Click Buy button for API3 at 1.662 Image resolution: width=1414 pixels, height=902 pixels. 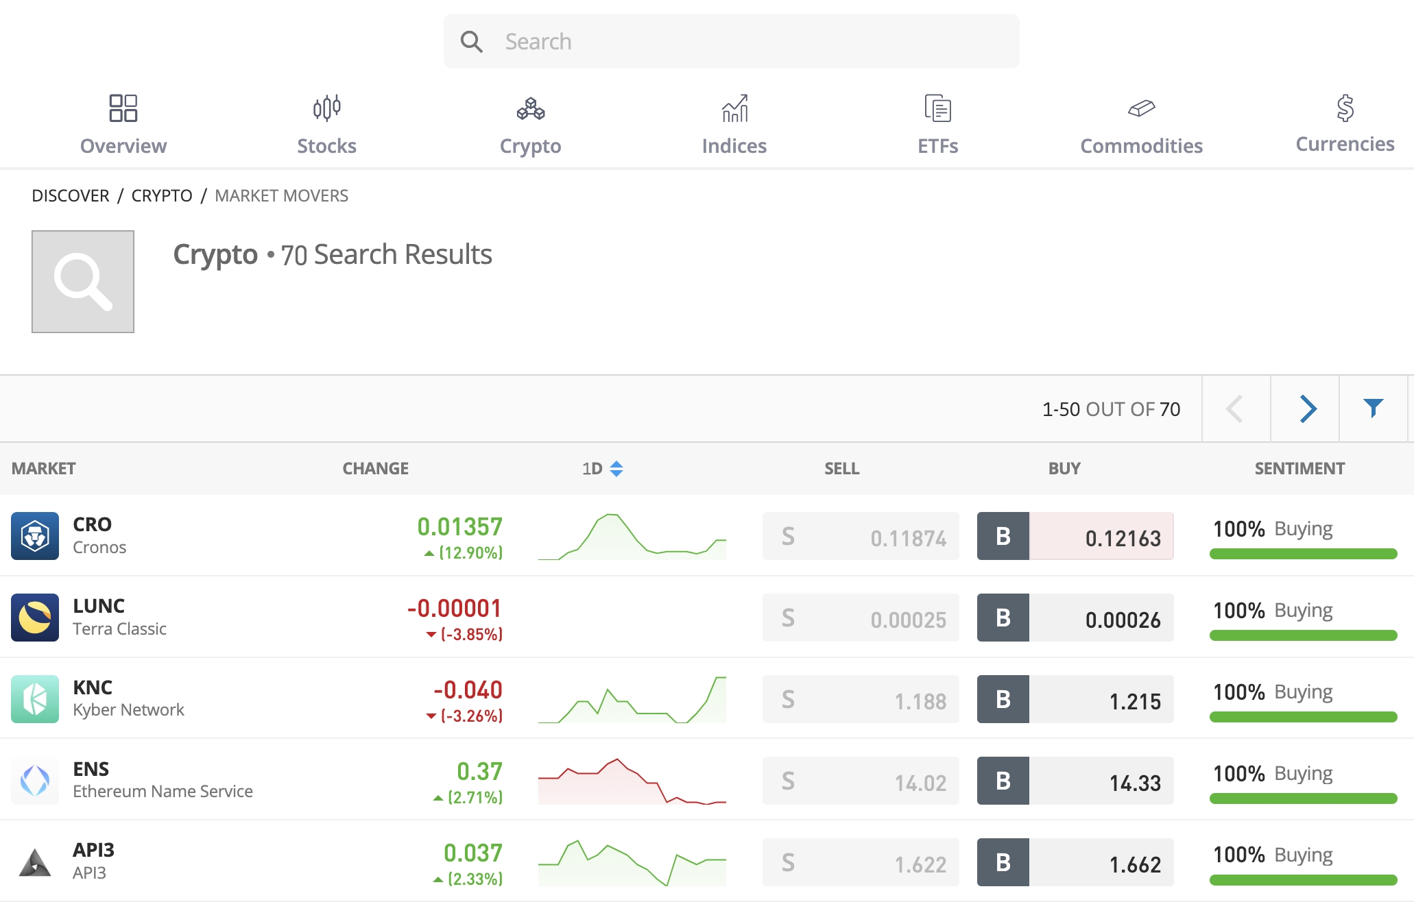coord(1075,862)
